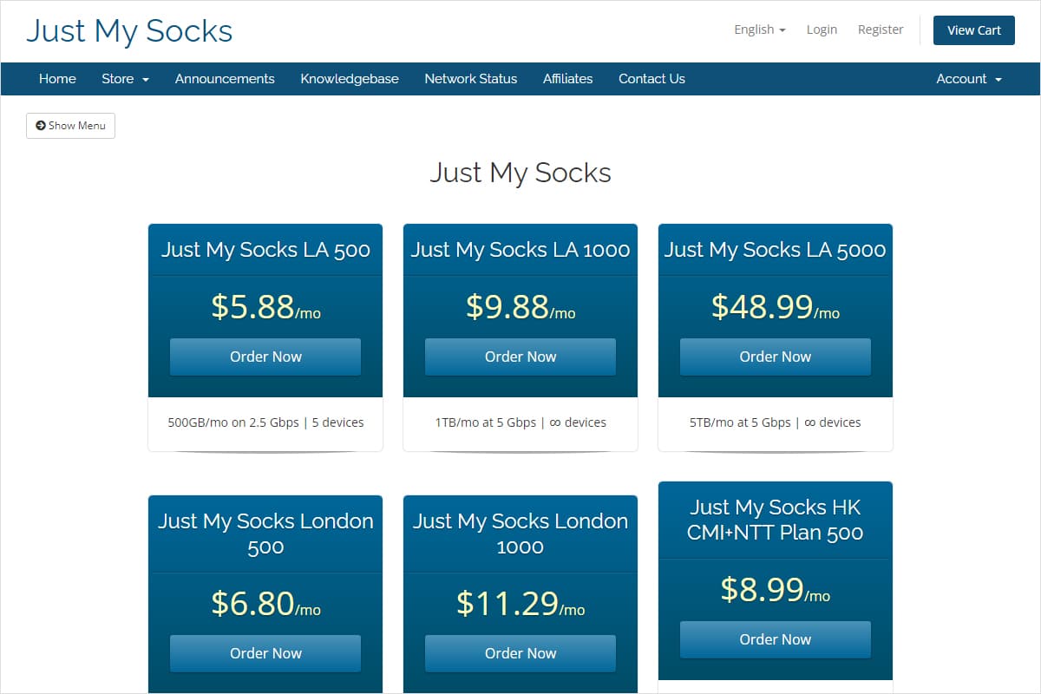1041x694 pixels.
Task: Open the Announcements section
Action: [x=225, y=79]
